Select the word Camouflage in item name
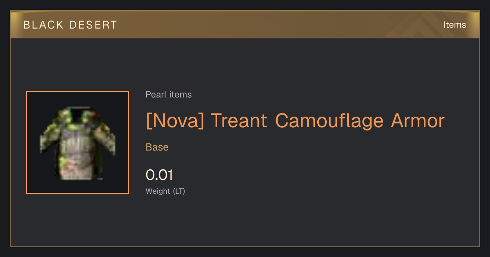The width and height of the screenshot is (490, 257). point(329,121)
